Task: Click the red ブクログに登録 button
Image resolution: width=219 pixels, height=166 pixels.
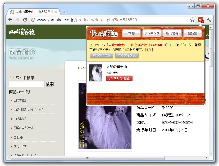Action: pos(119,78)
